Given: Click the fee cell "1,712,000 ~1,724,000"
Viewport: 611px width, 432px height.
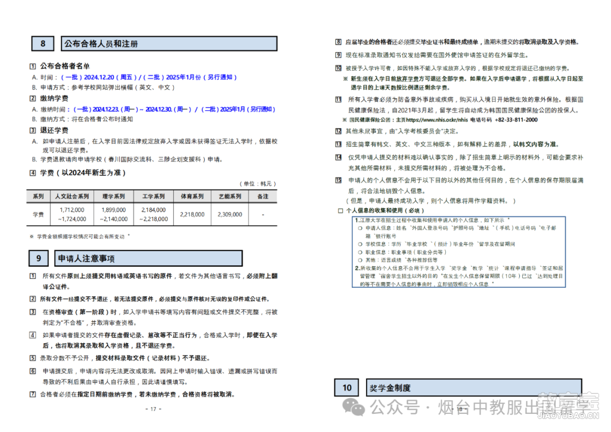Looking at the screenshot, I should [x=72, y=214].
